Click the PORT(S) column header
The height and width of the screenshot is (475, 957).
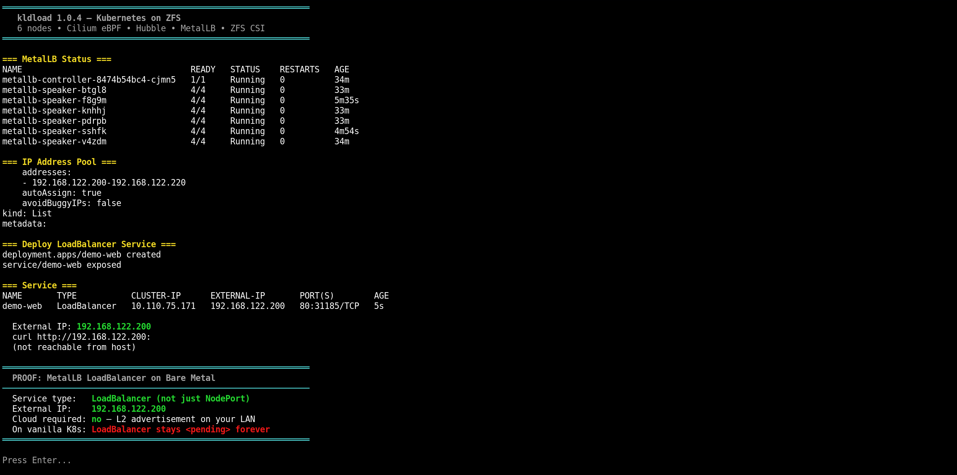(317, 296)
